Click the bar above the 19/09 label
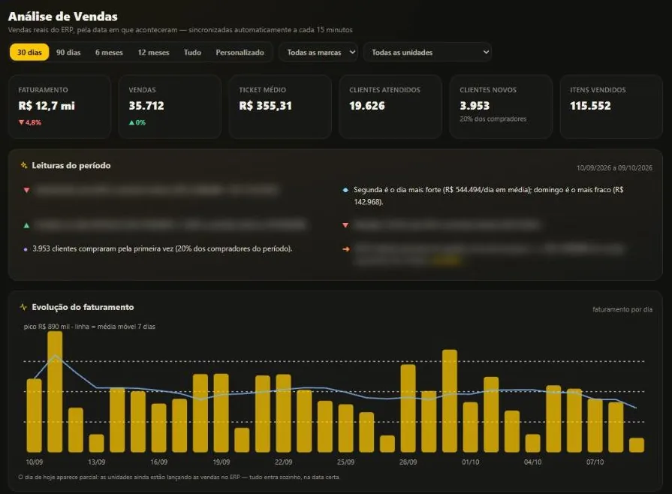This screenshot has height=494, width=672. point(221,413)
